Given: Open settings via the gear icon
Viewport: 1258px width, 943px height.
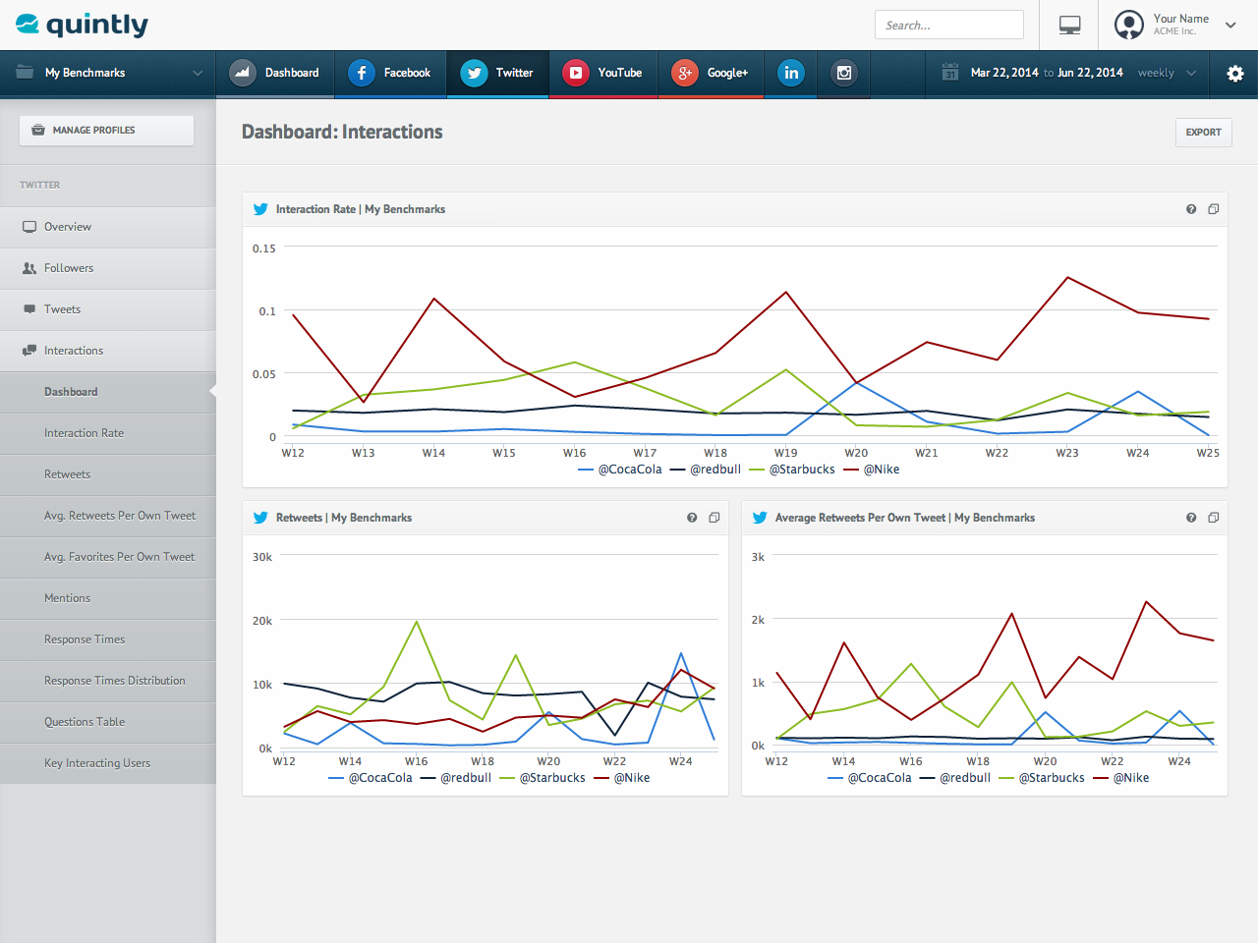Looking at the screenshot, I should pyautogui.click(x=1234, y=74).
